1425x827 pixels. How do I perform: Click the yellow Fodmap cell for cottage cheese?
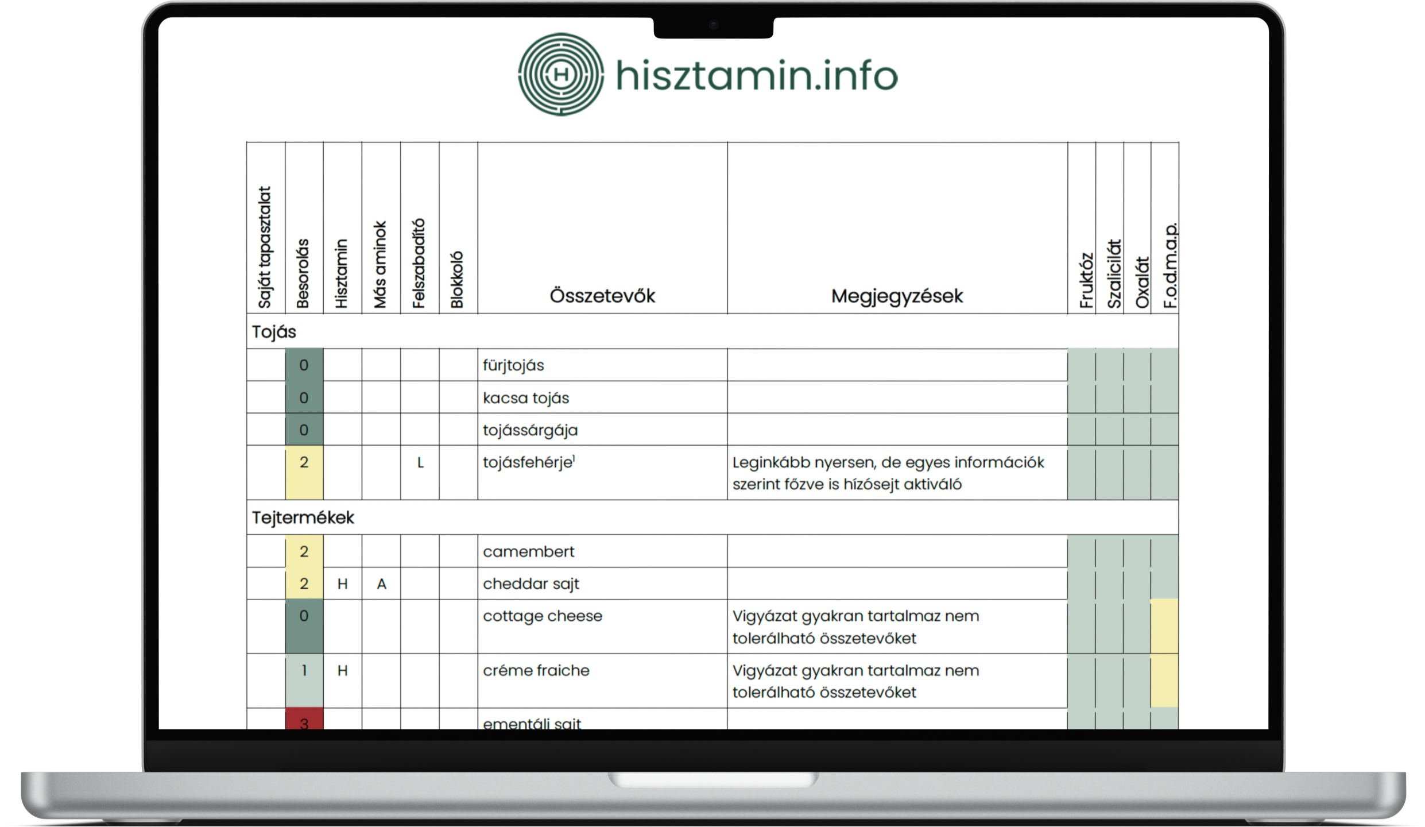(1164, 627)
